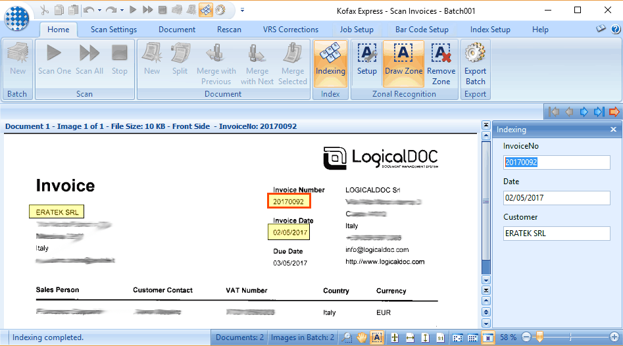
Task: Click Fit to Window icon in status bar
Action: 395,337
